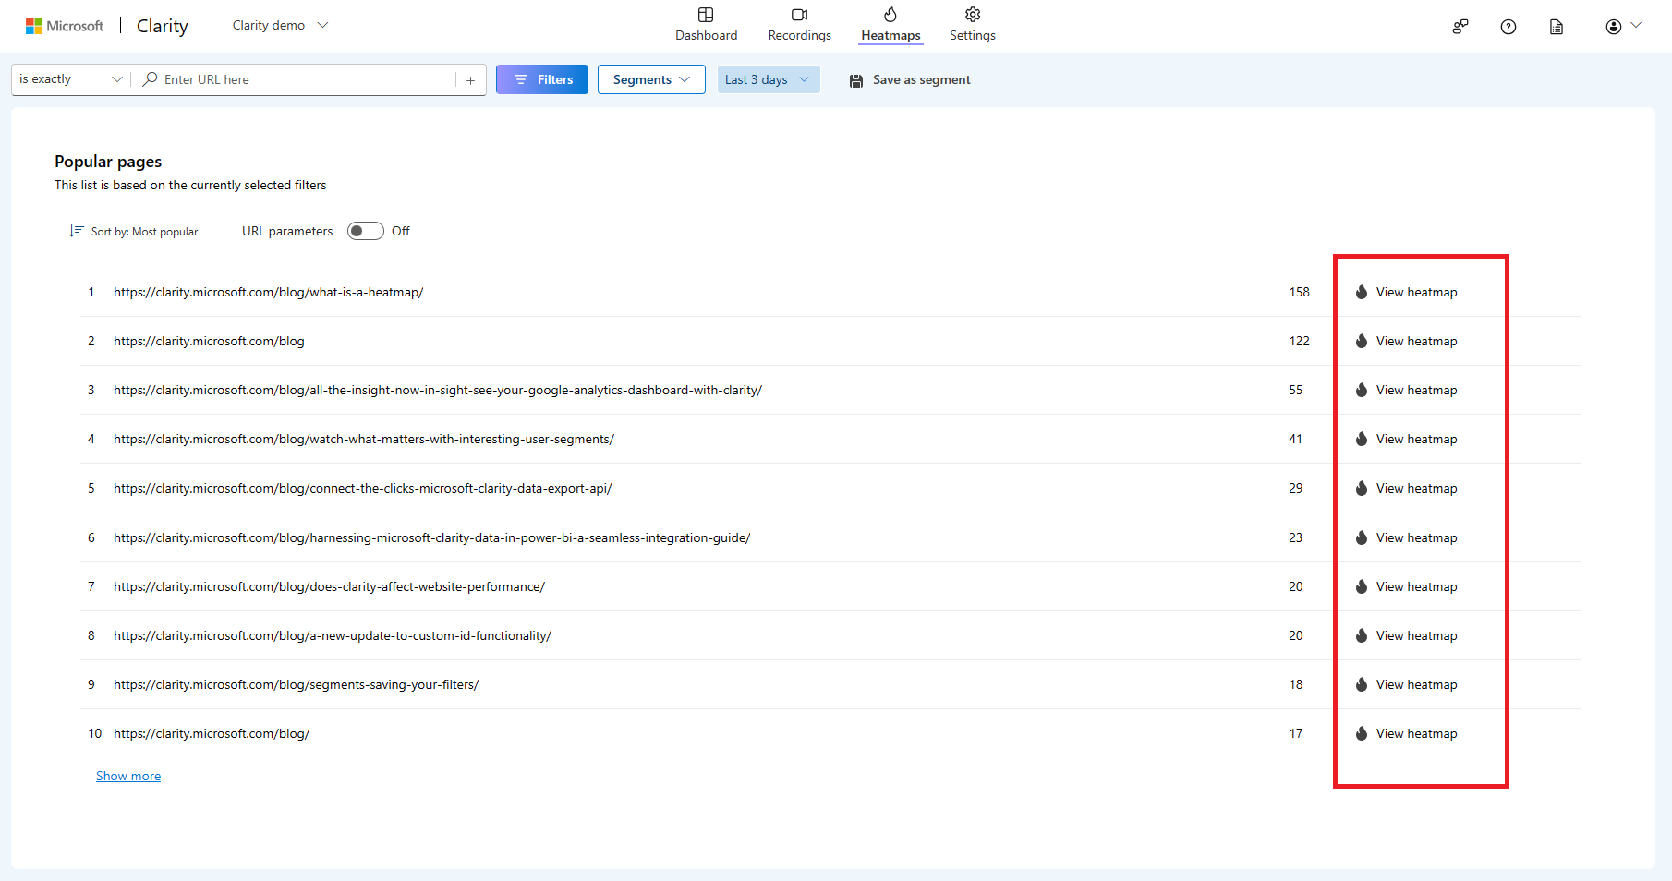Select the connect-the-clicks data export URL
This screenshot has height=881, width=1672.
(362, 488)
